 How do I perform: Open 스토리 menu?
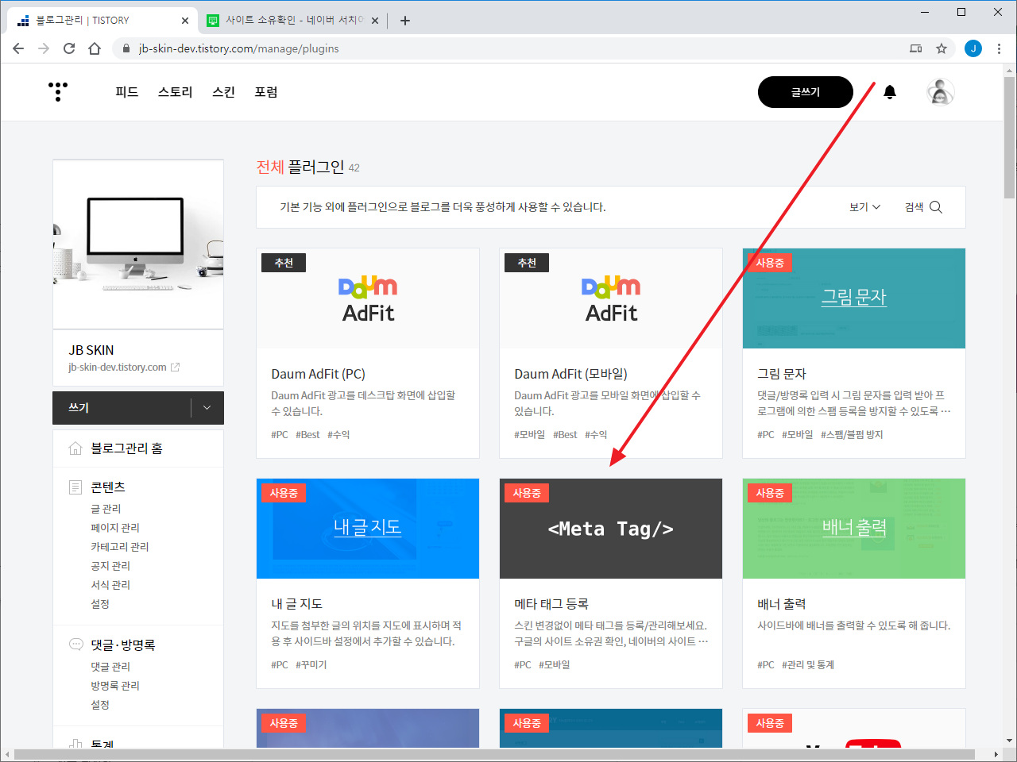[176, 92]
